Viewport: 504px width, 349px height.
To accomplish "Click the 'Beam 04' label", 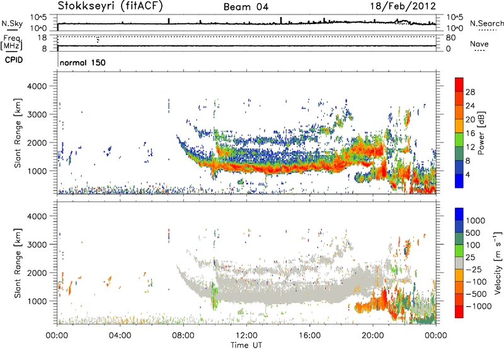I will point(246,7).
